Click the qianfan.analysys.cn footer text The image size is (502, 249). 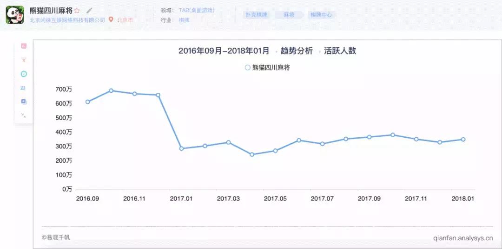(463, 238)
